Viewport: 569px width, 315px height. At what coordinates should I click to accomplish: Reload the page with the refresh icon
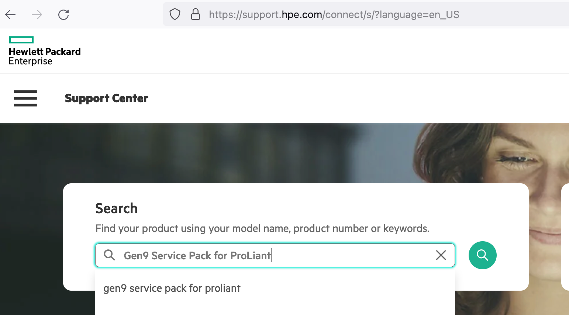tap(63, 15)
